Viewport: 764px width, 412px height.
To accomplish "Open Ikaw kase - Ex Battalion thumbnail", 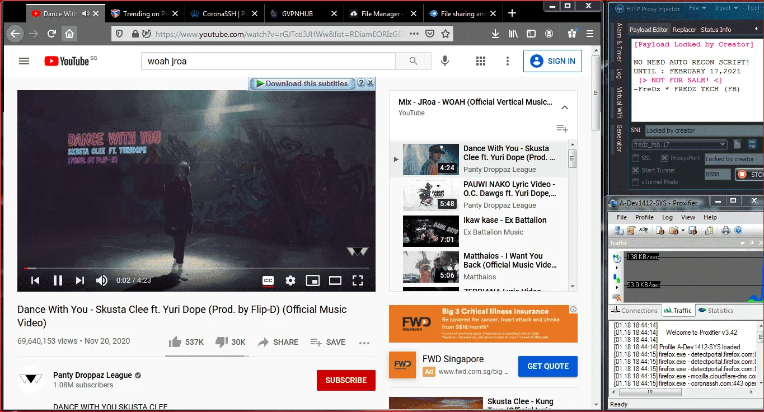I will click(431, 231).
